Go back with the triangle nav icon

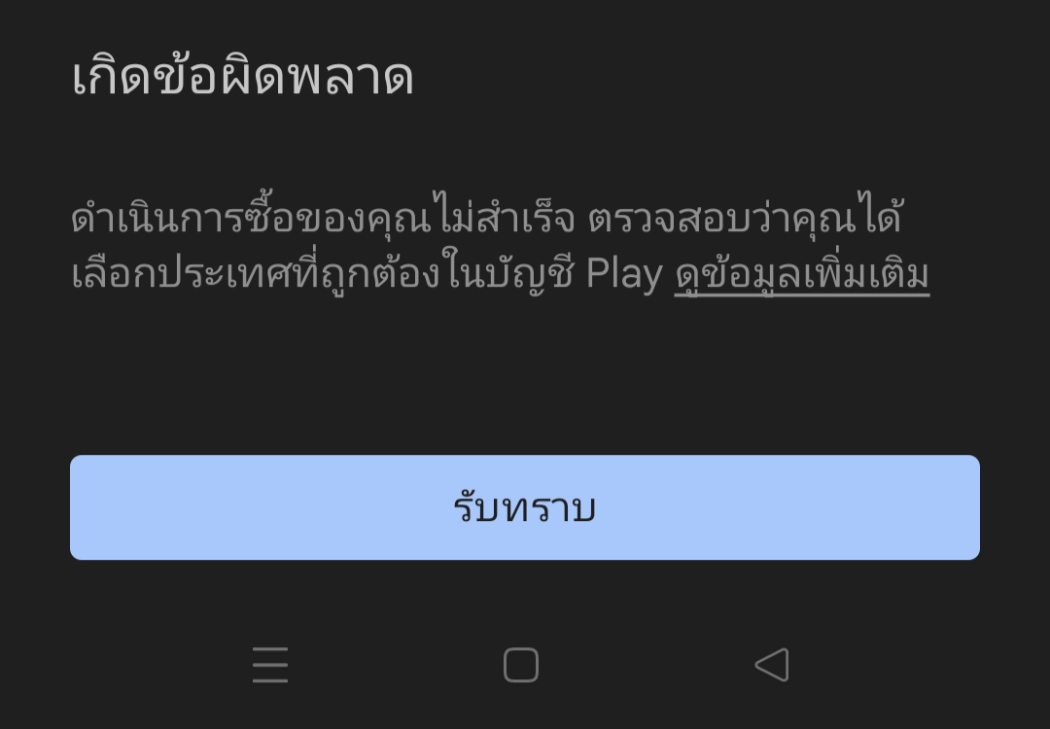(772, 665)
